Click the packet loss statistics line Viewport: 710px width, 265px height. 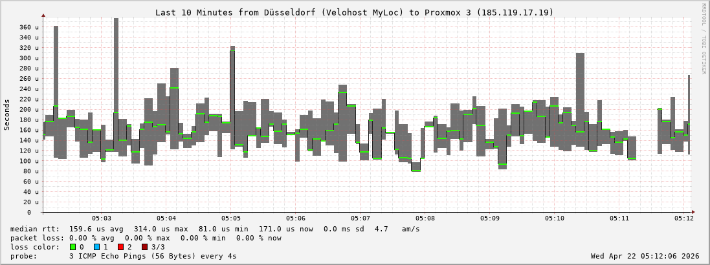(146, 238)
